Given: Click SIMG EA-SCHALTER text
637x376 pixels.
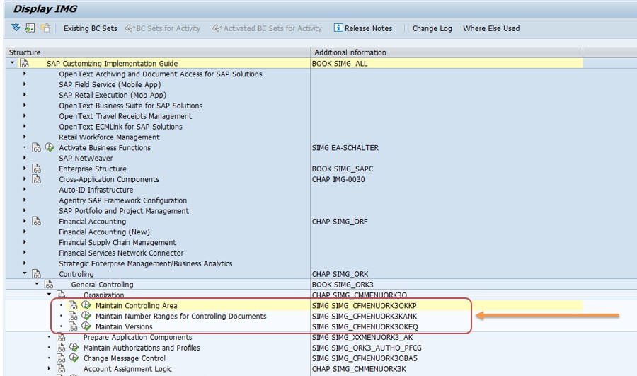Looking at the screenshot, I should click(x=345, y=147).
